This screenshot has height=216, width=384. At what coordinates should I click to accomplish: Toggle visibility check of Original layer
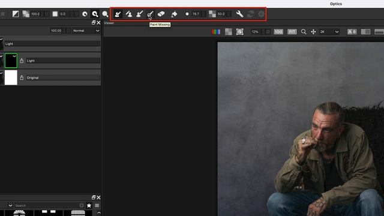click(1, 73)
